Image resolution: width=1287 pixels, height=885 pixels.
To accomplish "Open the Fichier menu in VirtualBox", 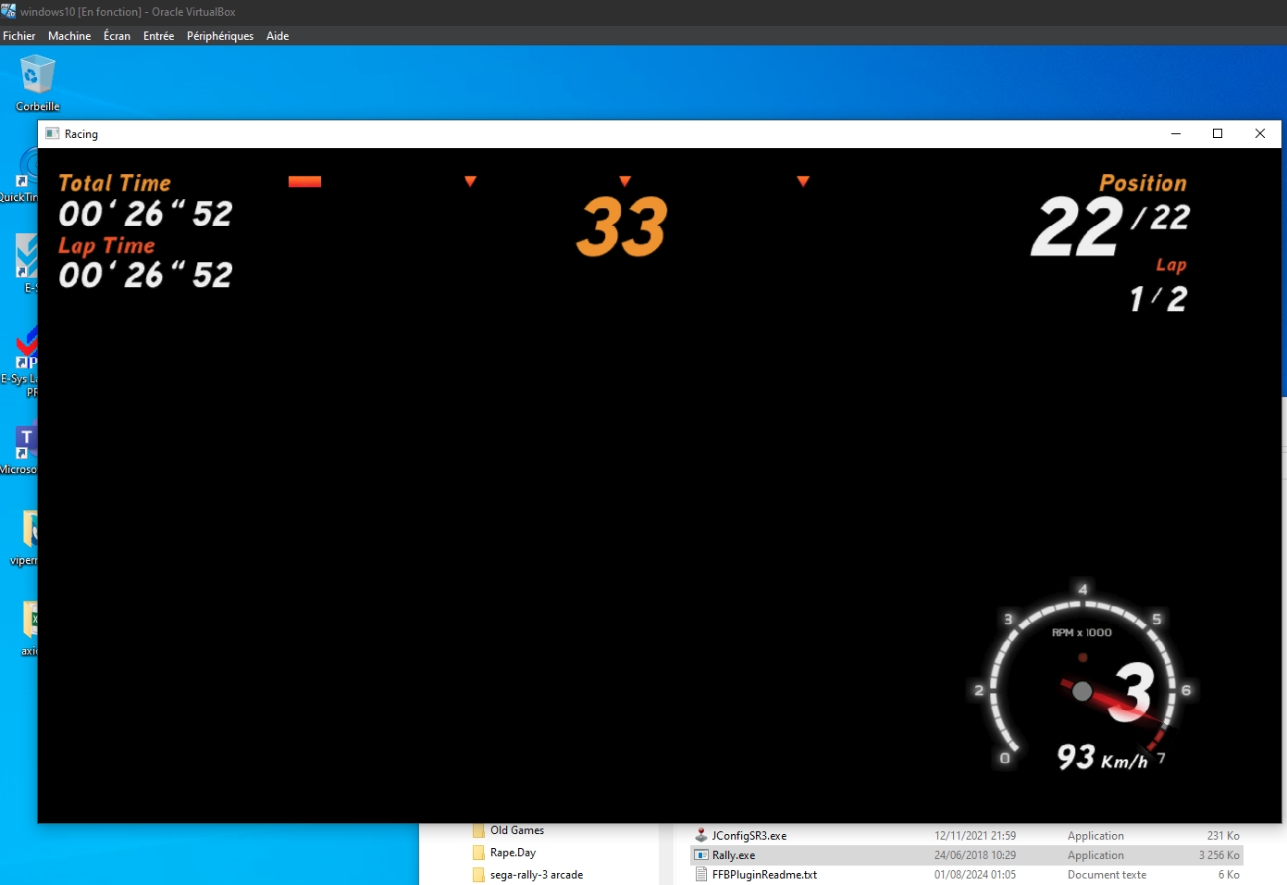I will [x=19, y=36].
